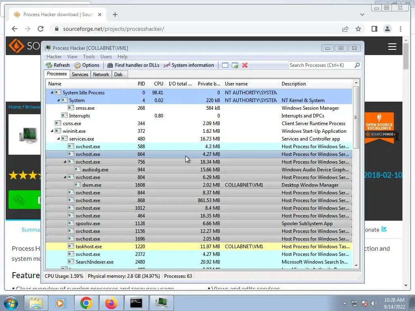This screenshot has width=415, height=311.
Task: Sort by User name column header
Action: pyautogui.click(x=250, y=84)
